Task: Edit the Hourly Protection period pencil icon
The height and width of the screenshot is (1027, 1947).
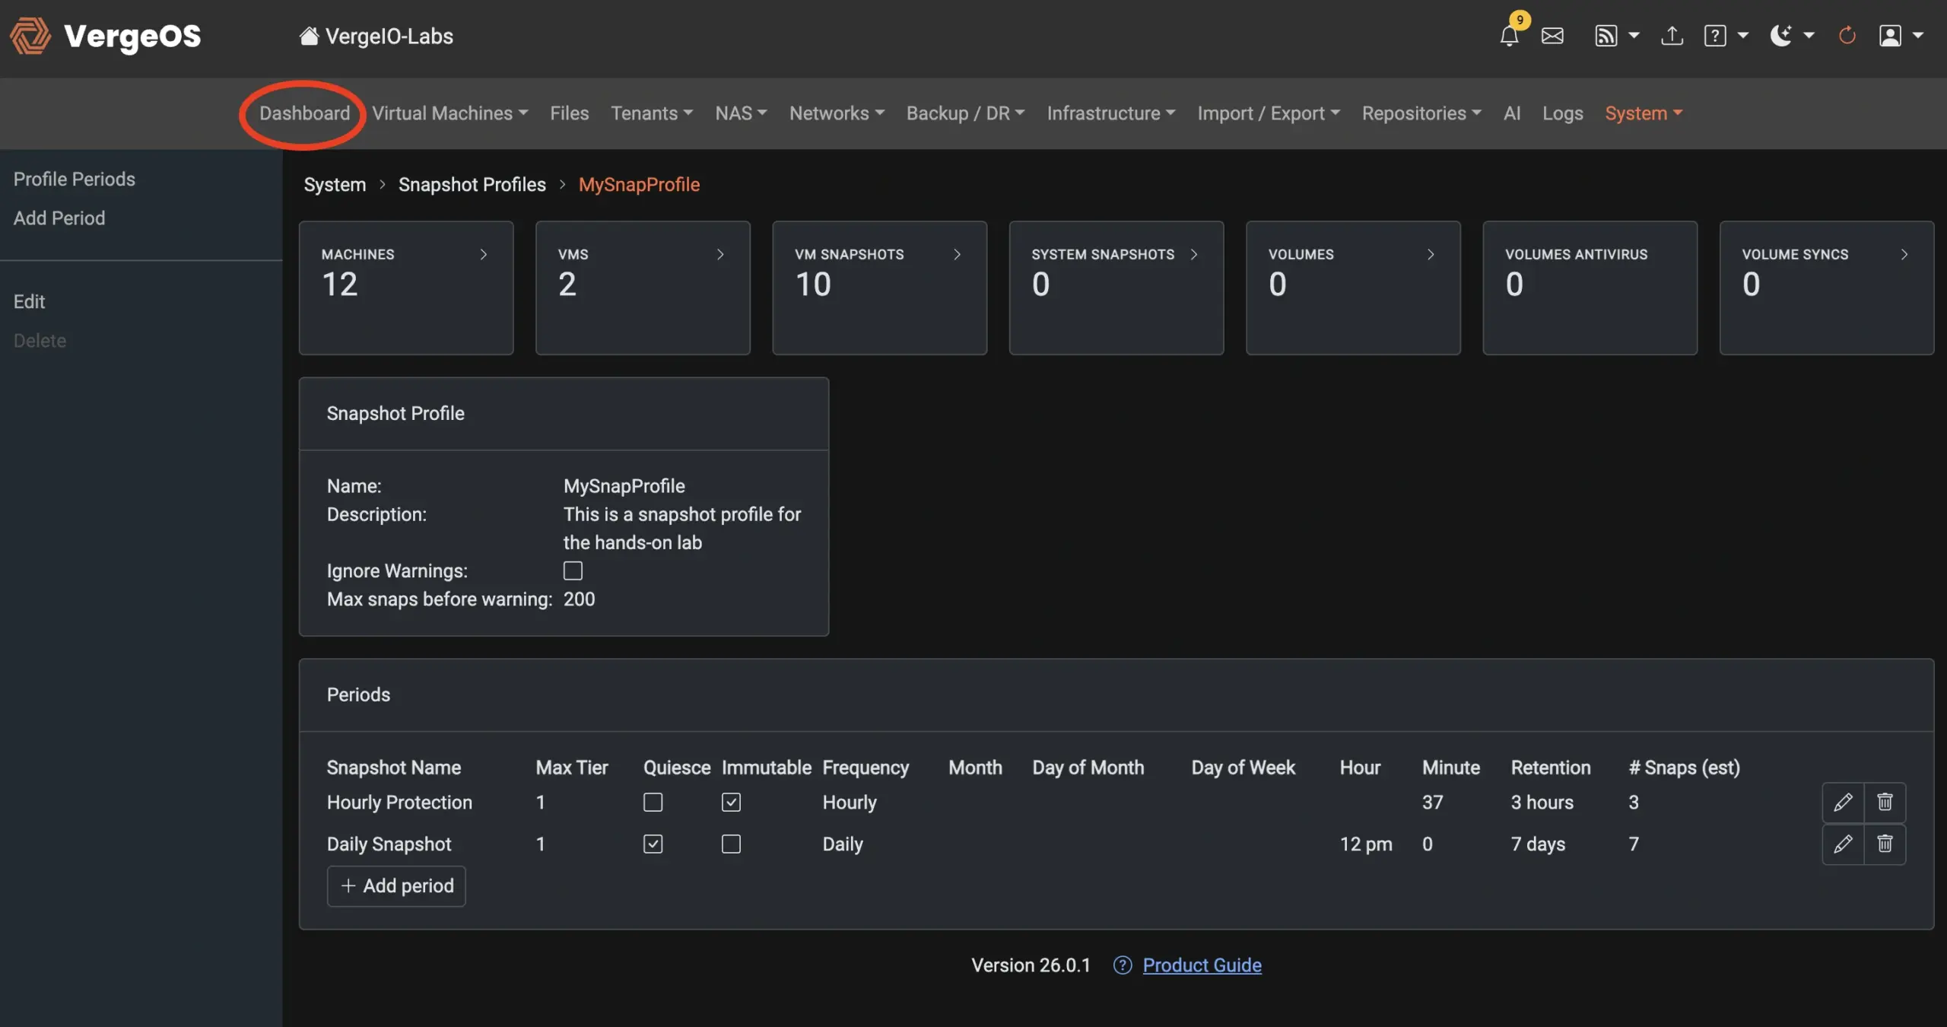Action: click(x=1843, y=802)
